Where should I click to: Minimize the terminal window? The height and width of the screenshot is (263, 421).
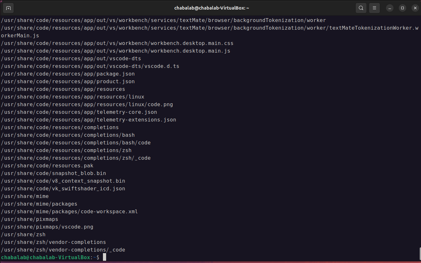click(390, 8)
